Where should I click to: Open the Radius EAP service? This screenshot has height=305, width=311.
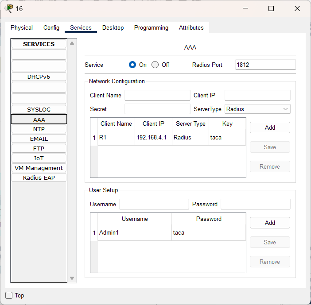point(39,178)
